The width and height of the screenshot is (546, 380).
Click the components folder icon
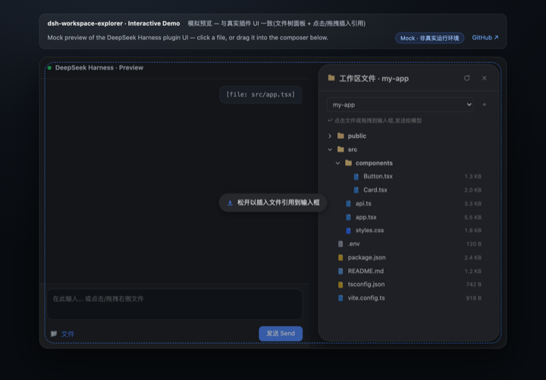[348, 163]
